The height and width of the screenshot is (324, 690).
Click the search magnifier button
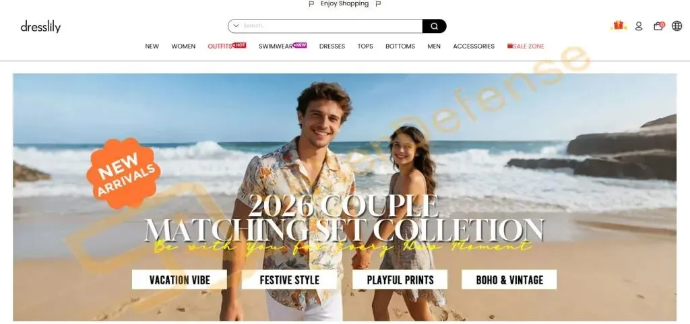coord(435,26)
